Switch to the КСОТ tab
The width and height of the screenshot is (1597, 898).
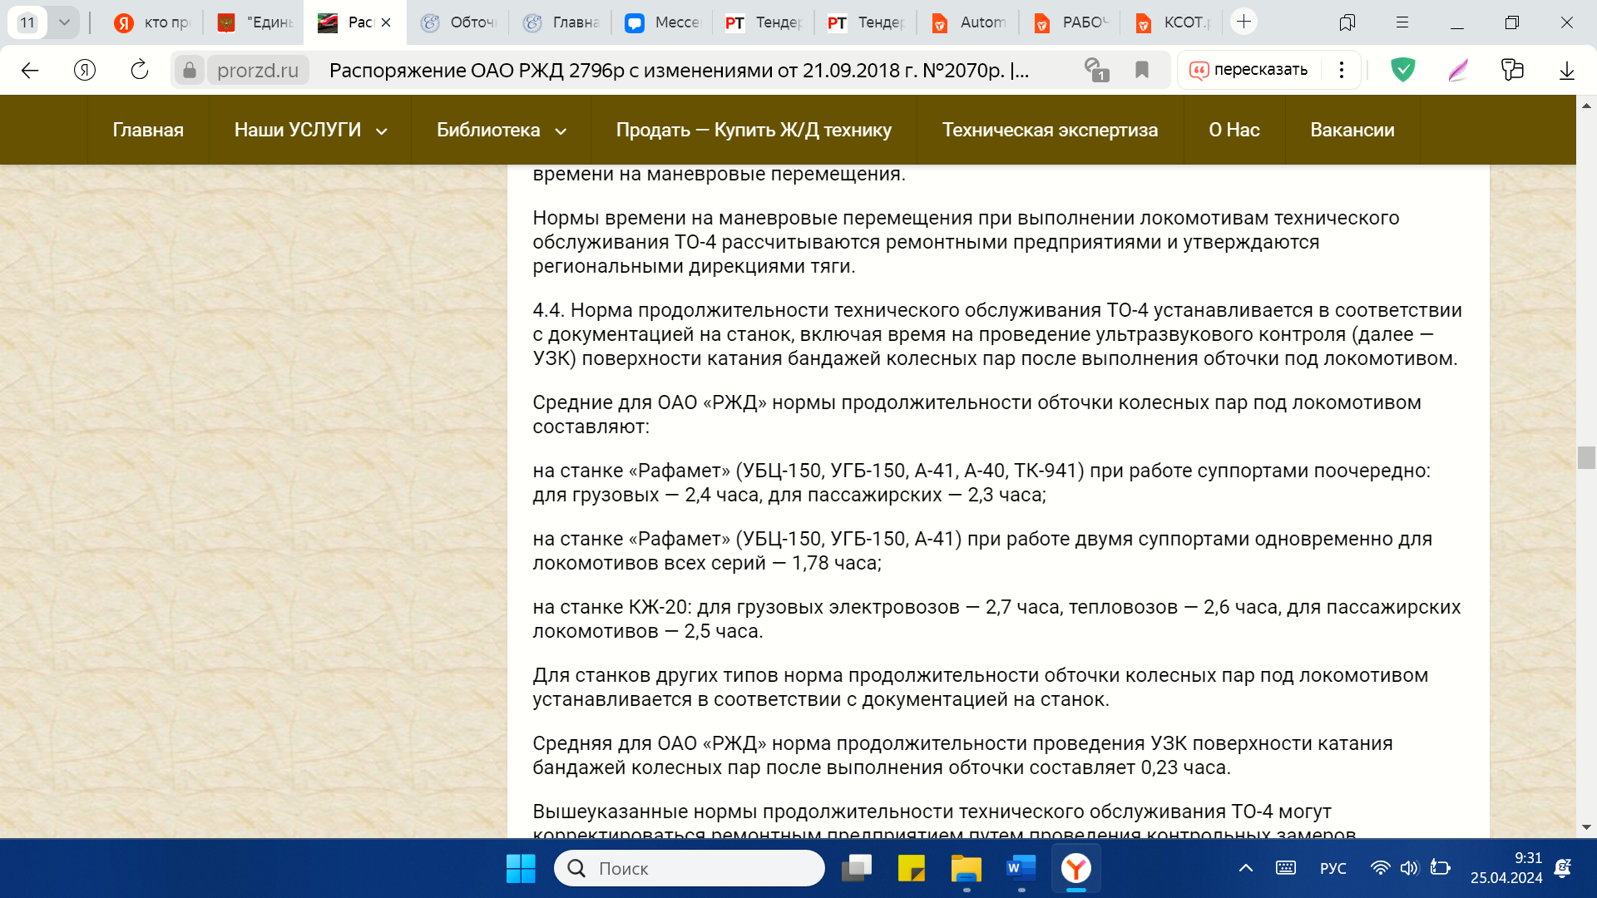click(1173, 22)
